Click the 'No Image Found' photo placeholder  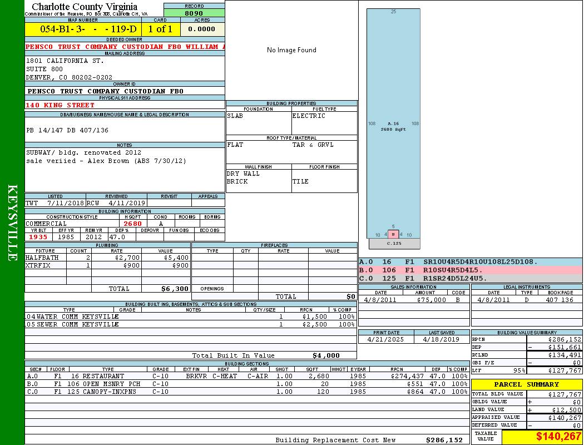tap(291, 50)
